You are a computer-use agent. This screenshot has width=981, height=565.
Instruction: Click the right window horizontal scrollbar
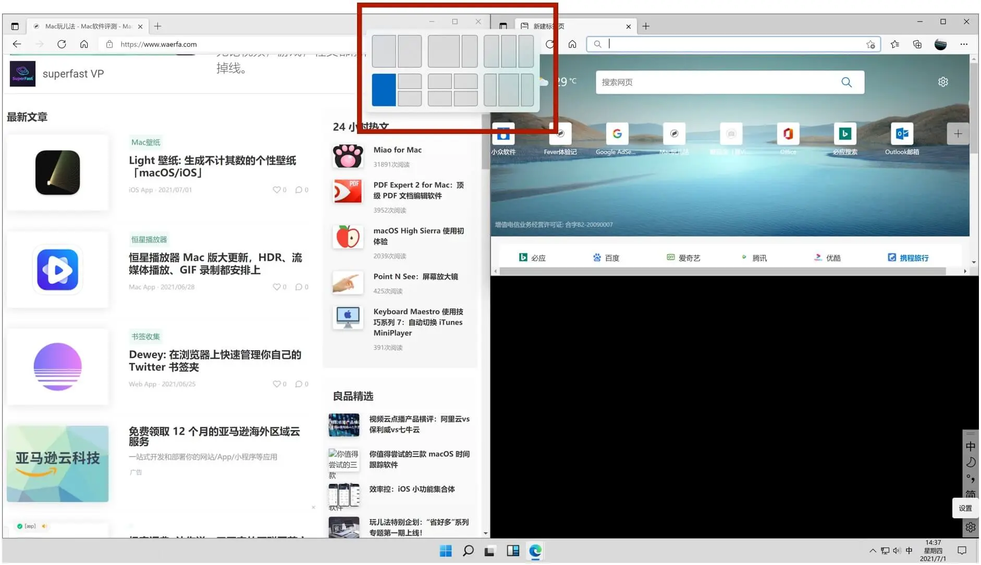(x=723, y=272)
